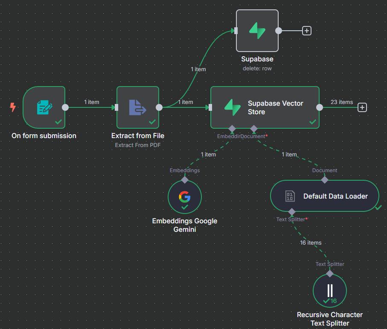Click the 1 item label toward Supabase node
Image resolution: width=387 pixels, height=329 pixels.
tap(198, 69)
